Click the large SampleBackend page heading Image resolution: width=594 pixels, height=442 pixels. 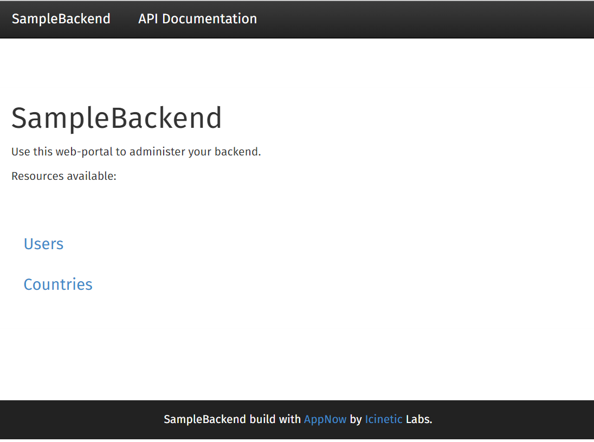pyautogui.click(x=117, y=118)
